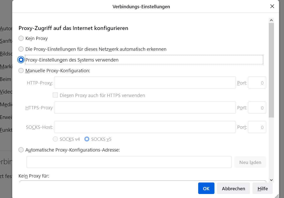
Task: Click the HTTP-Proxy address field
Action: (x=145, y=83)
